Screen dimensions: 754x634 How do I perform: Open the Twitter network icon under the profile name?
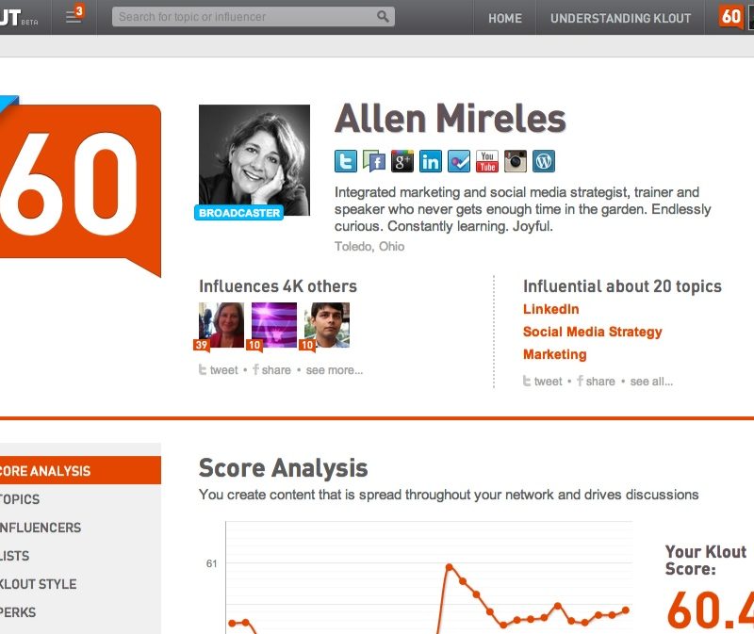coord(346,161)
